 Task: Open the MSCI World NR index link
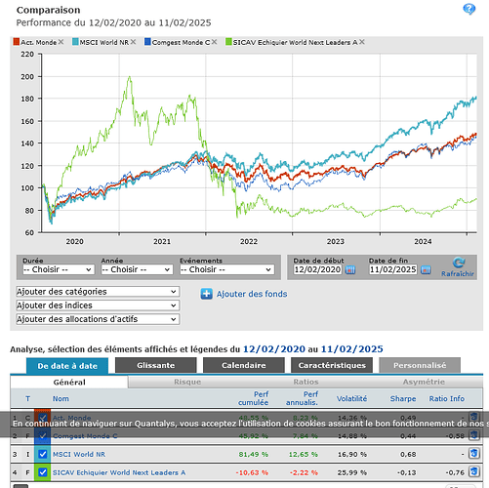pos(79,454)
